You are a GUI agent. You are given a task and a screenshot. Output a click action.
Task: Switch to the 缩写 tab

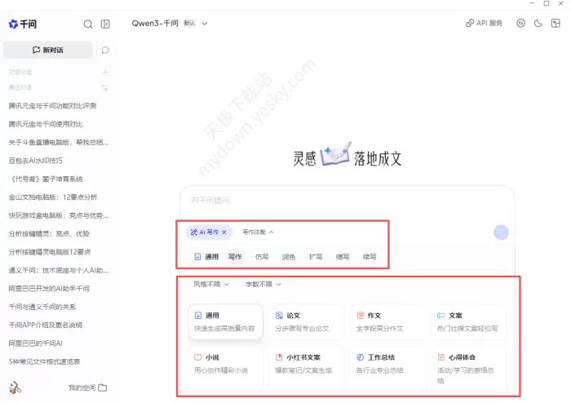tap(343, 257)
